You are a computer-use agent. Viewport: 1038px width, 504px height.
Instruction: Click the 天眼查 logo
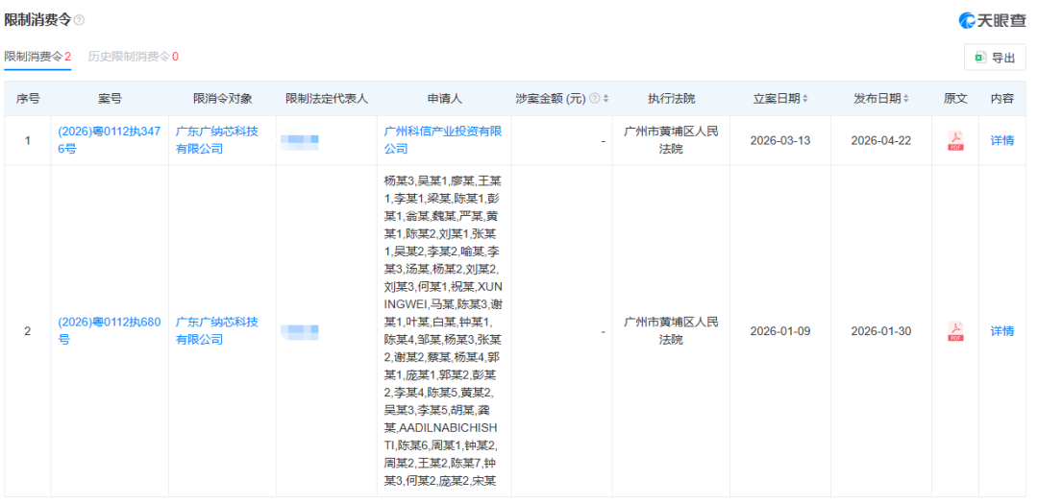pos(992,20)
